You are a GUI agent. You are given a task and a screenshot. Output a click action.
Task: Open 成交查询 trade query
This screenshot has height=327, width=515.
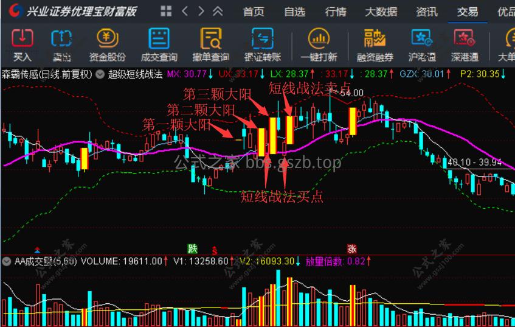pyautogui.click(x=159, y=45)
